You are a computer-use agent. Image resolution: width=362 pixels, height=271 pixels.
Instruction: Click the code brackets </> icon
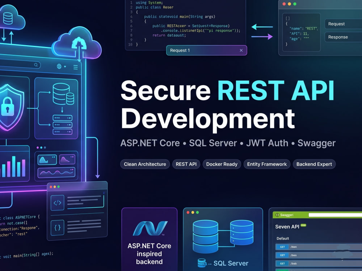point(57,203)
